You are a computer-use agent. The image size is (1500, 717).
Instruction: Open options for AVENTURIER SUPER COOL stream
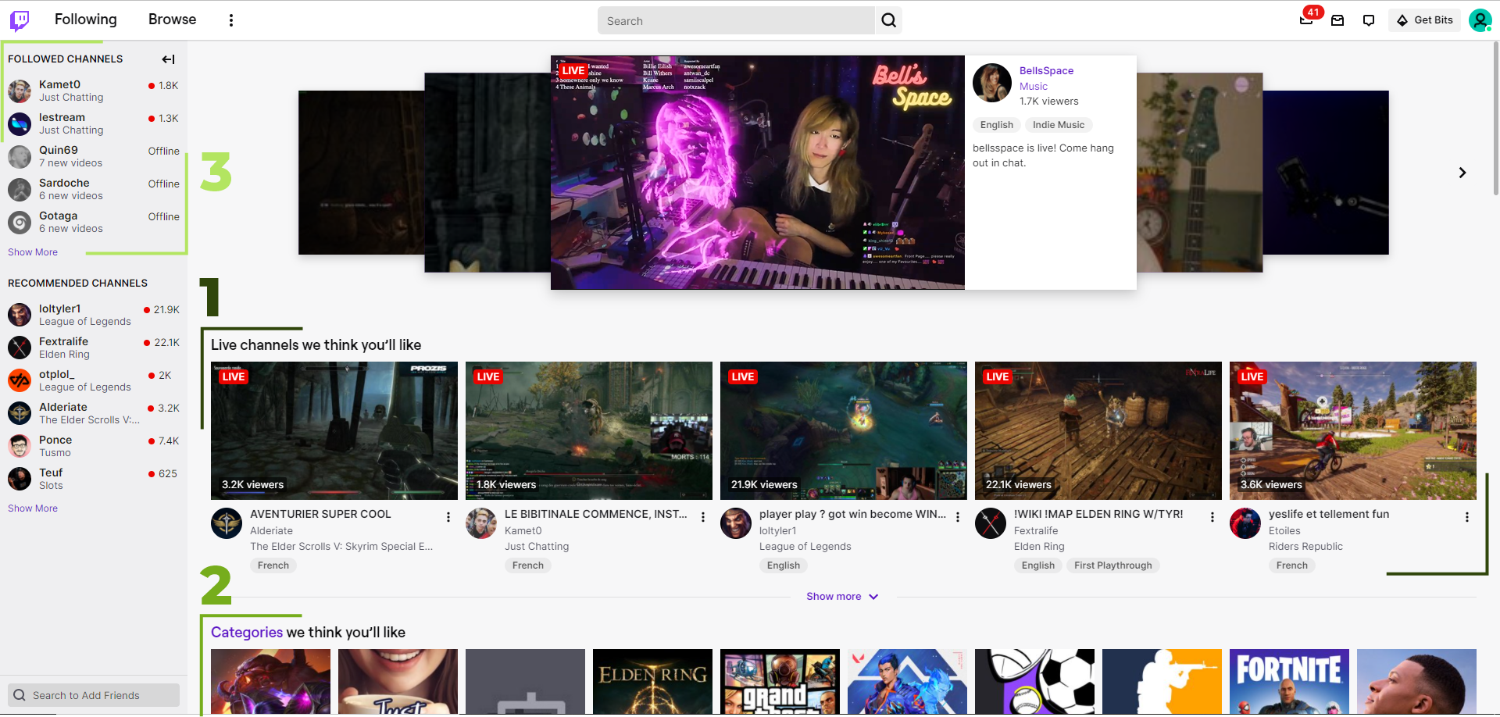[448, 517]
